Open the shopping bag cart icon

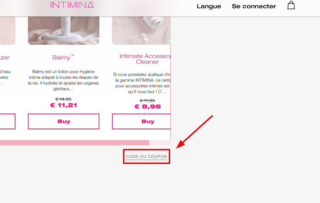tap(291, 5)
